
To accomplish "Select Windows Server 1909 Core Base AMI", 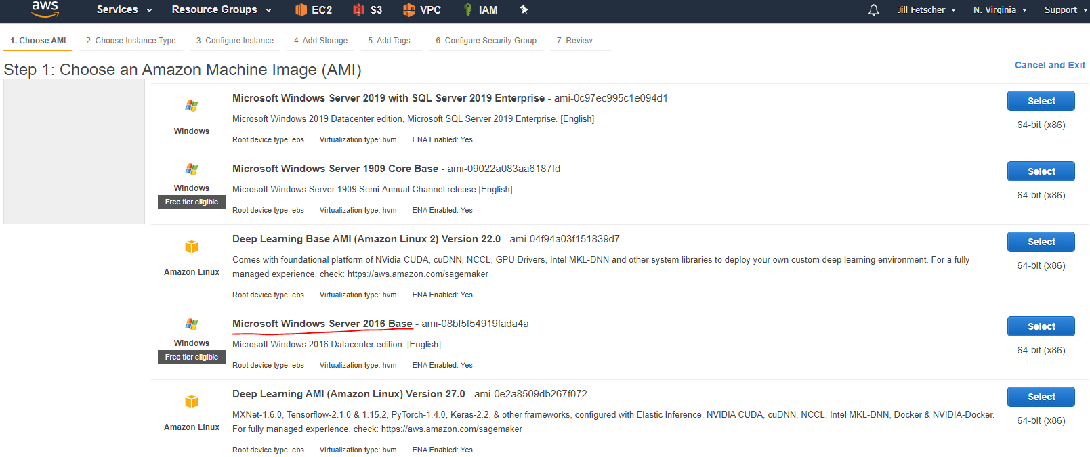I will pos(1041,171).
